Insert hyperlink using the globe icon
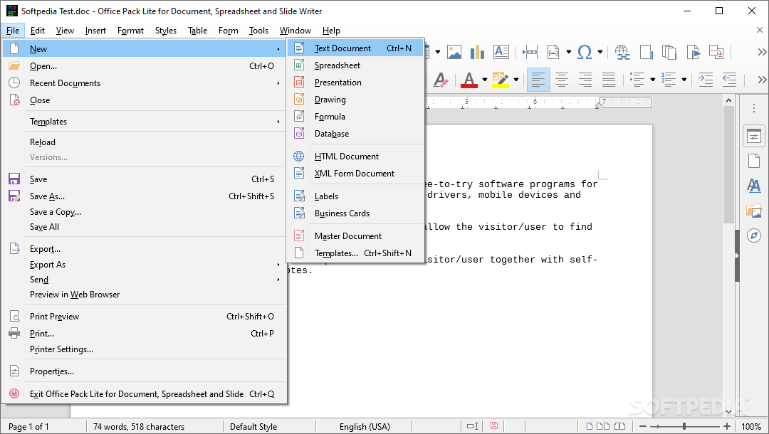Viewport: 769px width, 434px height. pyautogui.click(x=622, y=52)
